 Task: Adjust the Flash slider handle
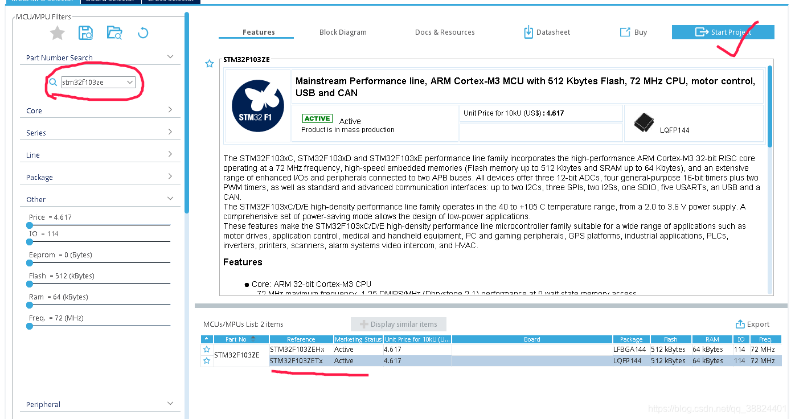(x=30, y=284)
